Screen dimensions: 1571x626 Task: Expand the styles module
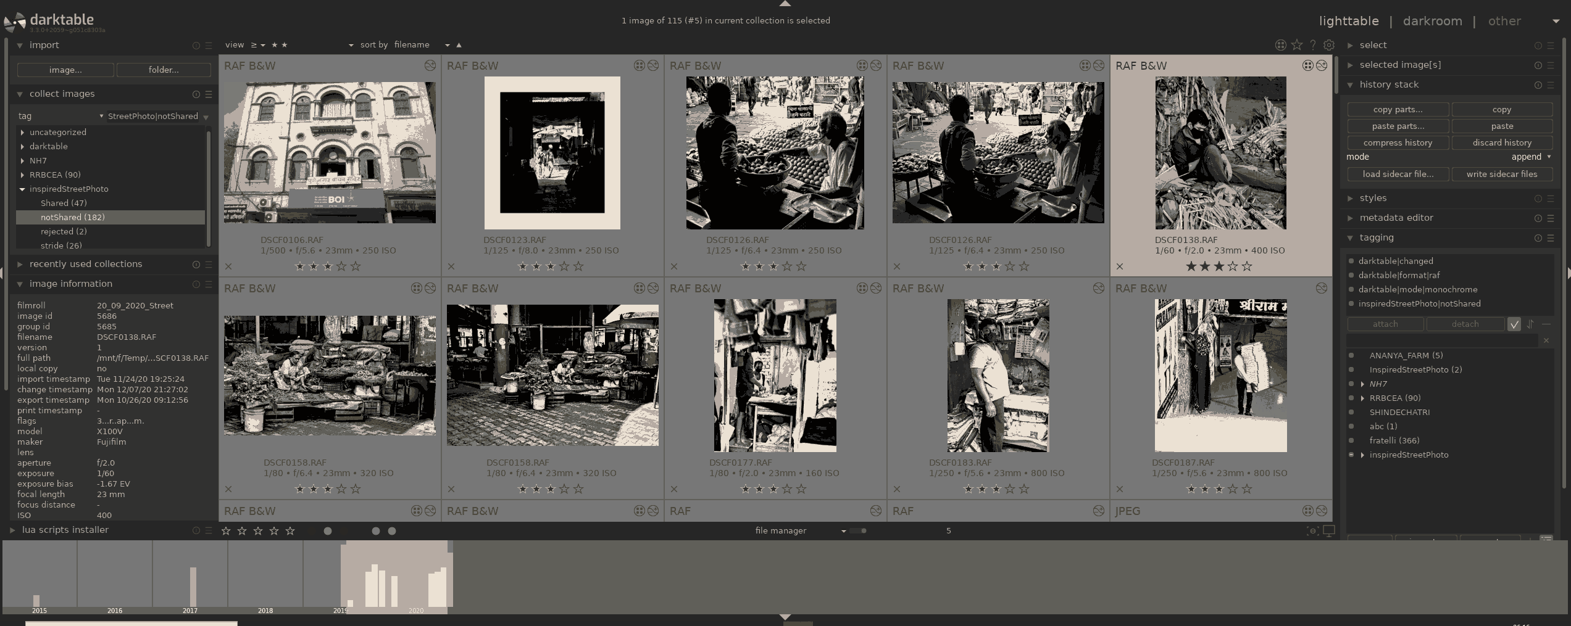coord(1350,199)
